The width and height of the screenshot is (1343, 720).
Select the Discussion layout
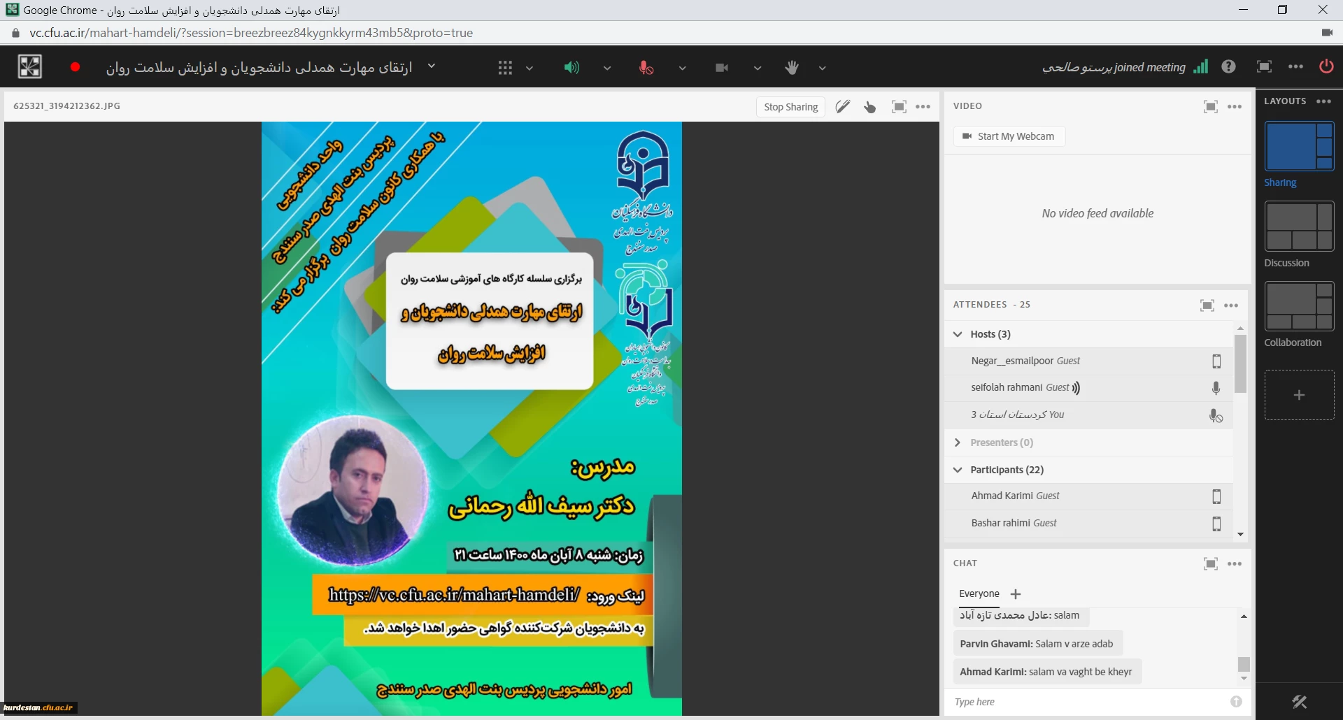[x=1299, y=226]
